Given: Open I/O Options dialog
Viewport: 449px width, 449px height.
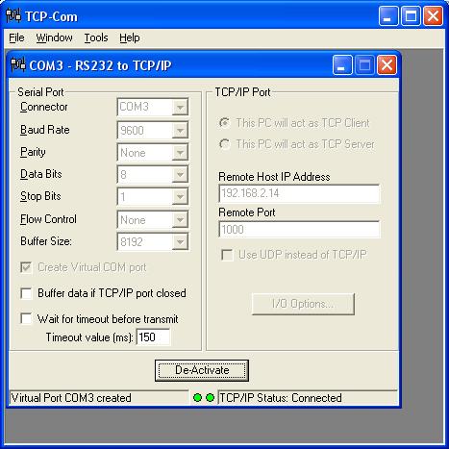Looking at the screenshot, I should click(303, 304).
